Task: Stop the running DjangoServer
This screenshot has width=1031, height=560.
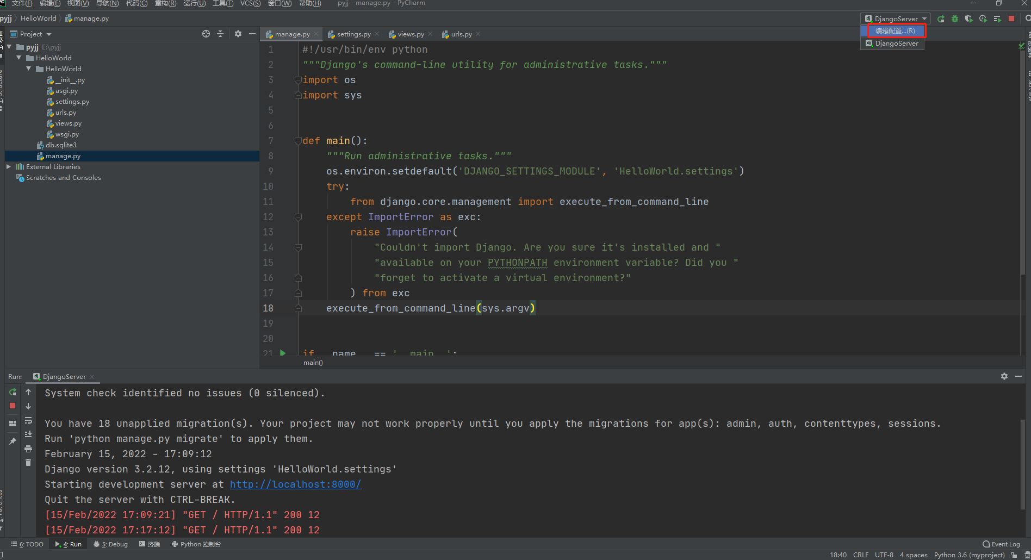Action: pos(1011,18)
